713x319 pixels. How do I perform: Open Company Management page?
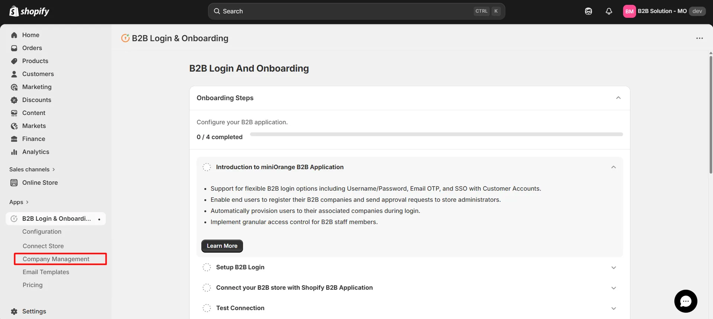pyautogui.click(x=56, y=259)
